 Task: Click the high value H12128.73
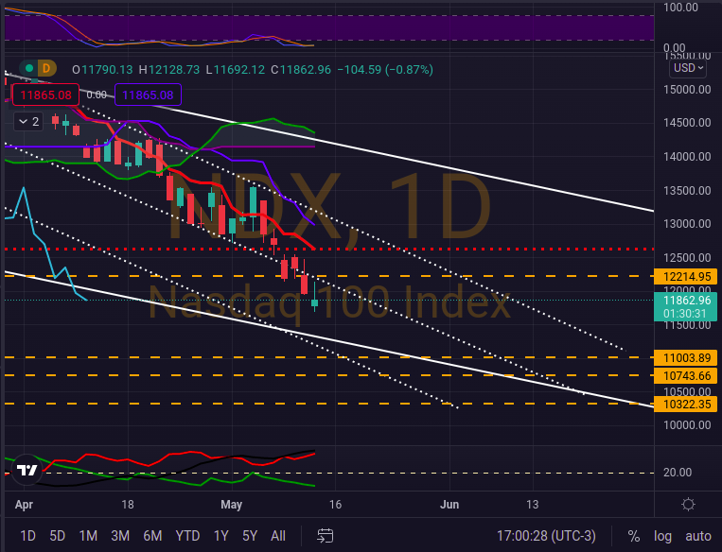coord(169,69)
